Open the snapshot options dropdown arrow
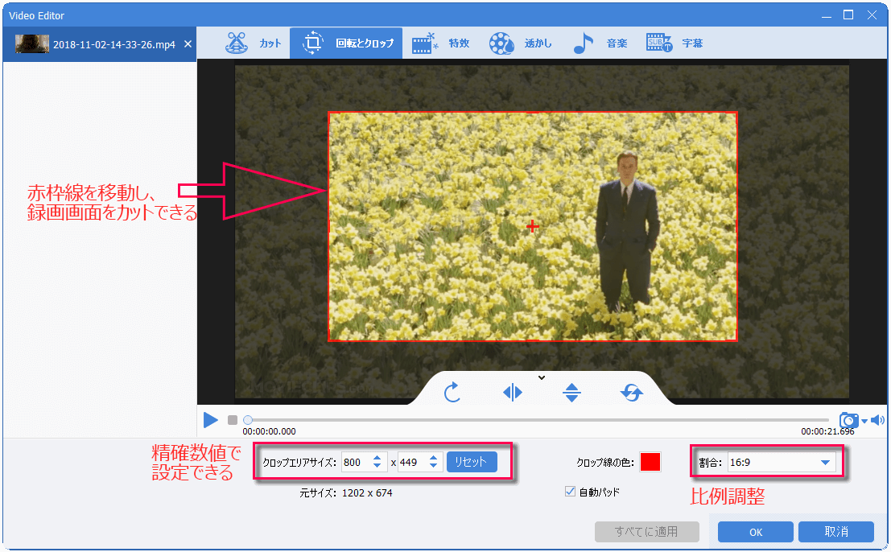 click(x=864, y=421)
